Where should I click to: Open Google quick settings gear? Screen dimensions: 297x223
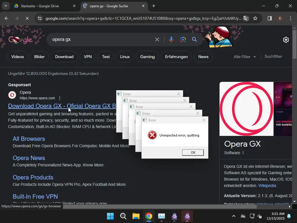(x=286, y=40)
